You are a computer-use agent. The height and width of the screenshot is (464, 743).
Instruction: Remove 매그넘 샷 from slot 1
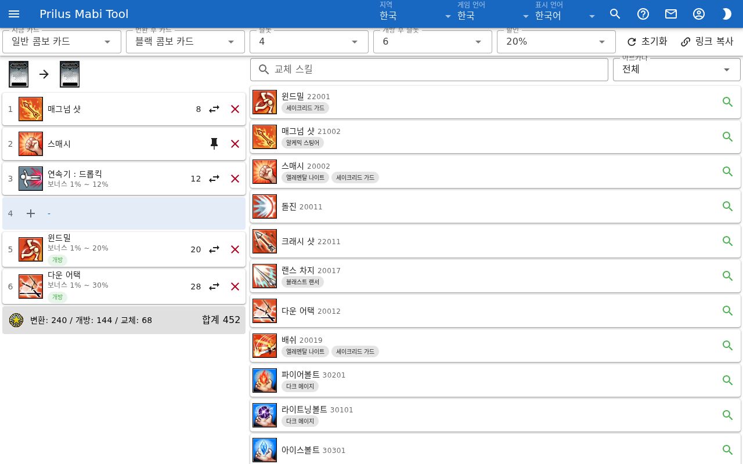(x=235, y=109)
